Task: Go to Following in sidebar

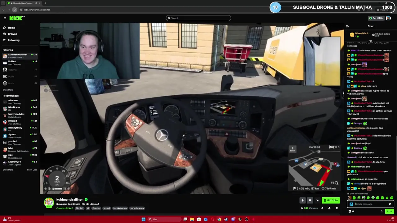Action: [x=14, y=40]
